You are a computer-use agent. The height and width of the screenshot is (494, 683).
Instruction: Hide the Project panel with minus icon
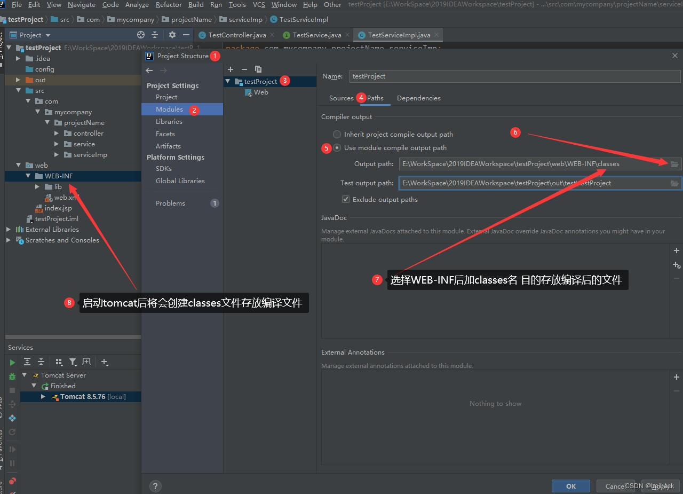coord(186,35)
